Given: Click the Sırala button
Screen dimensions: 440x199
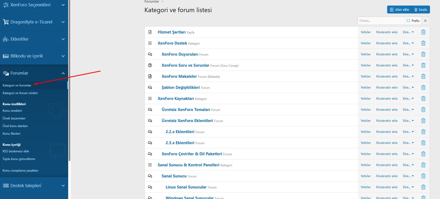Looking at the screenshot, I should 421,9.
